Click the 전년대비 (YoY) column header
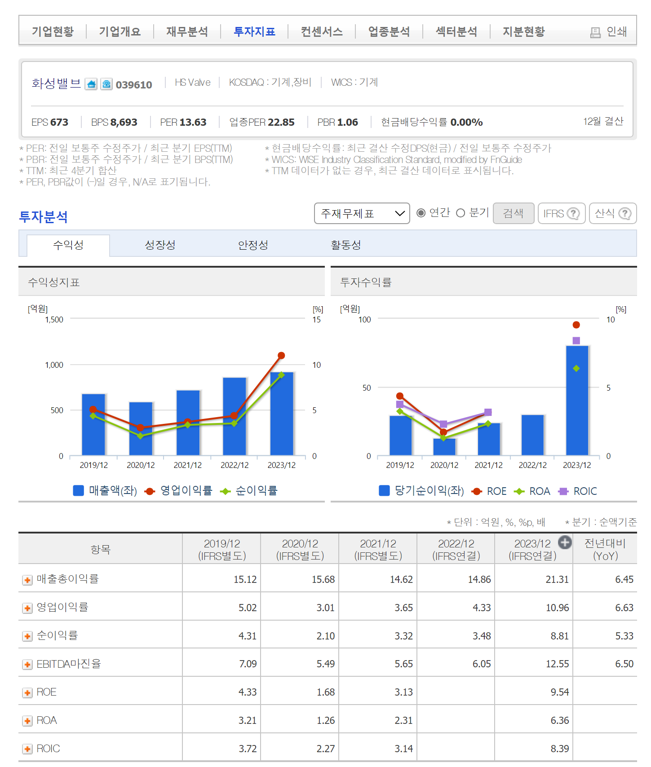The image size is (651, 767). [605, 550]
